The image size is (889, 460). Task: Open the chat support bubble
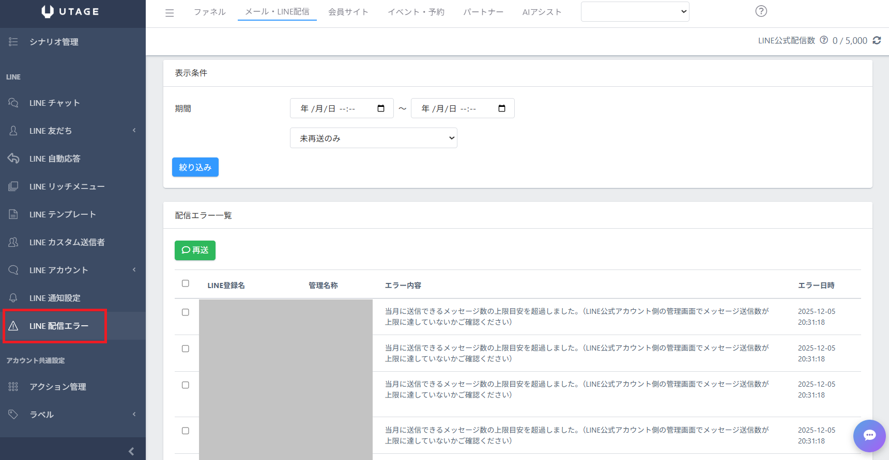click(869, 435)
